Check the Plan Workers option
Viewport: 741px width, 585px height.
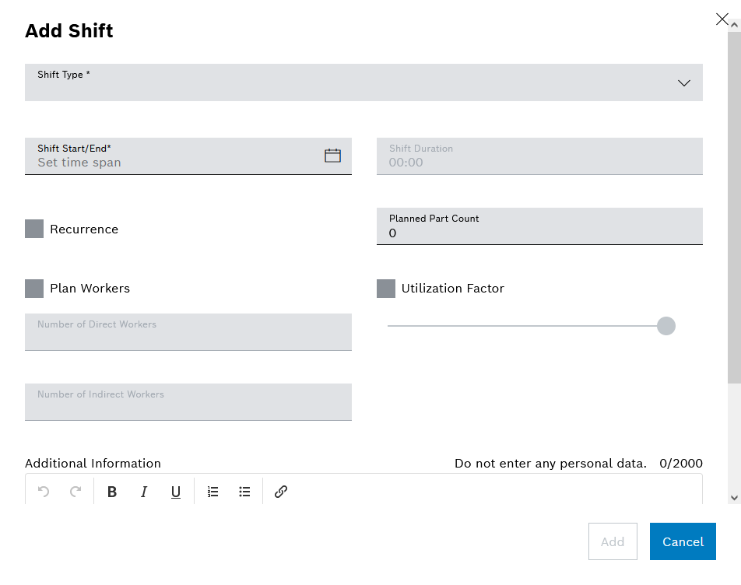(34, 289)
